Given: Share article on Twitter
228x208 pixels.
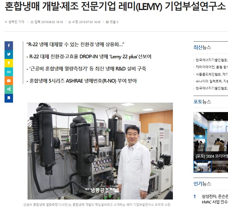Looking at the screenshot, I should 9,54.
